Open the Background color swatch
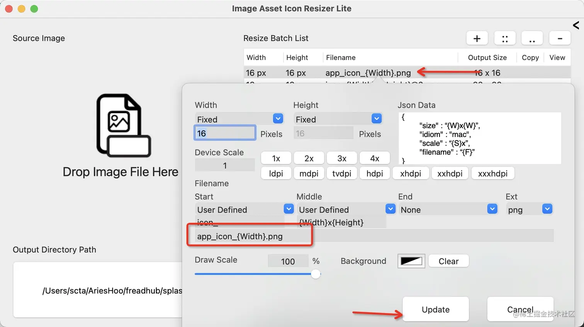This screenshot has height=327, width=584. coord(411,261)
